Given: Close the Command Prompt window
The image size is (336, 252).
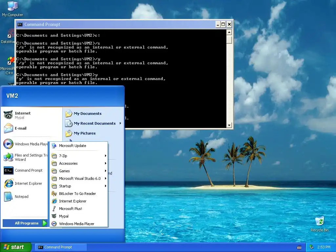Looking at the screenshot, I should tap(229, 24).
